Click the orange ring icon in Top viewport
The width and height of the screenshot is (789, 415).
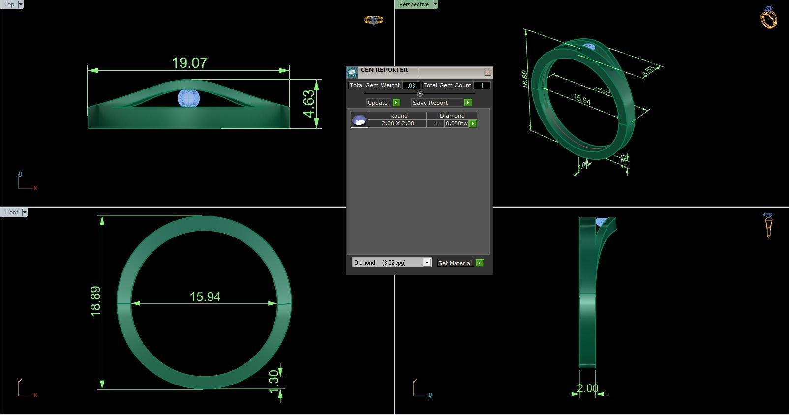[373, 20]
